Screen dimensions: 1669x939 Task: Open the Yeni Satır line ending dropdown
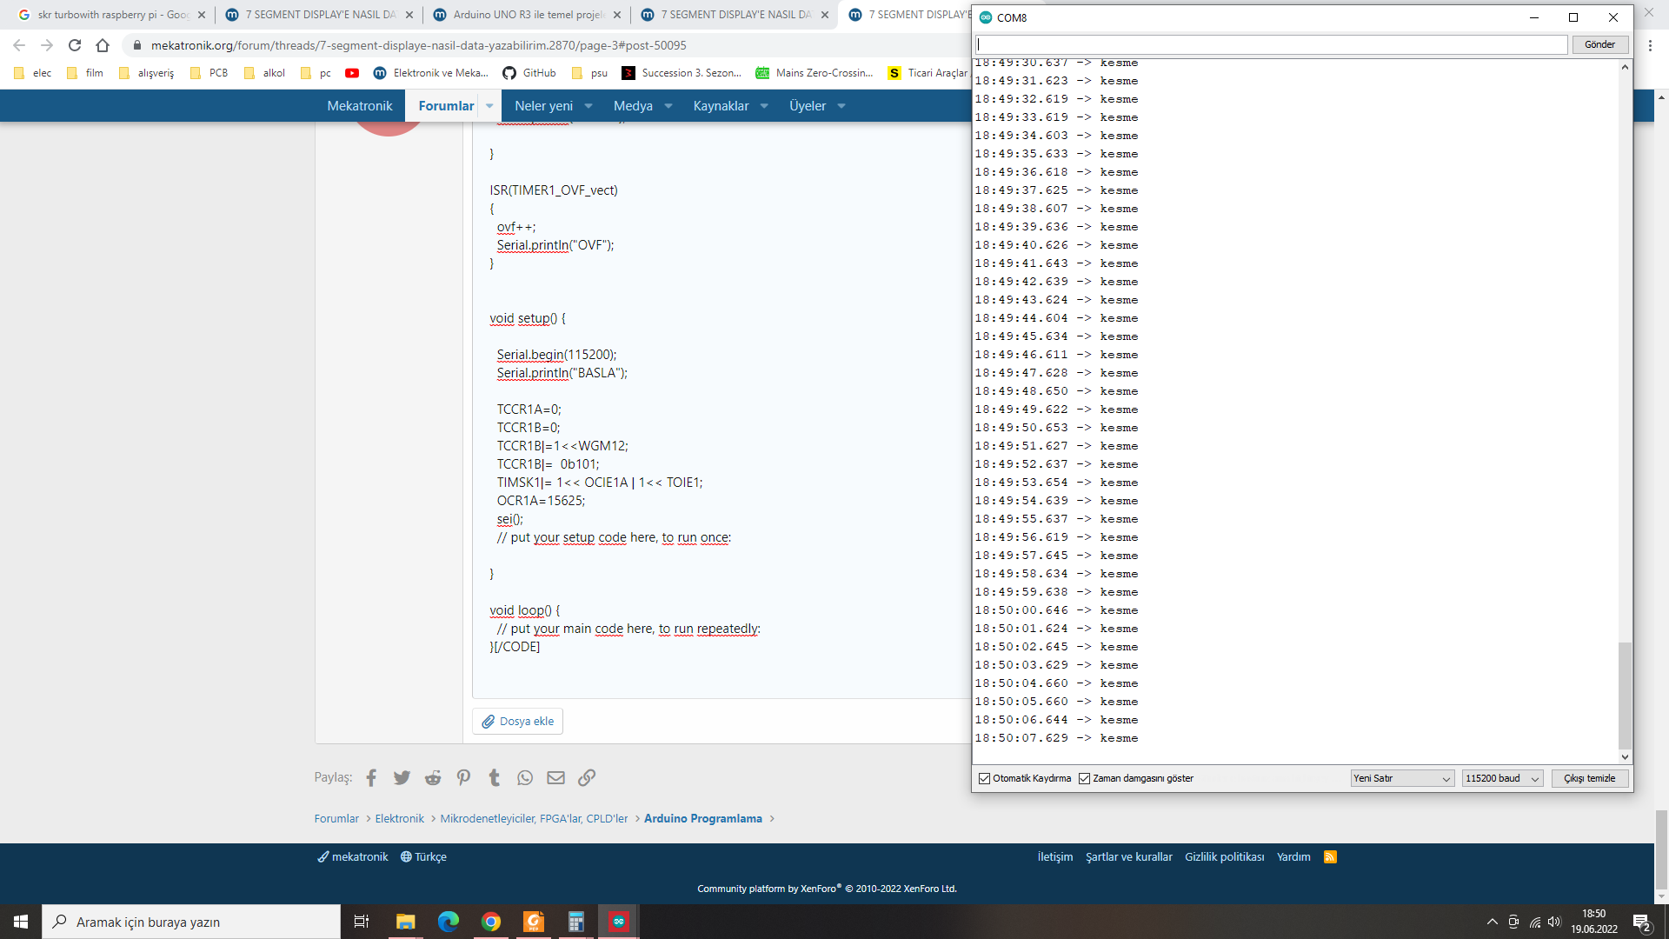pyautogui.click(x=1401, y=779)
